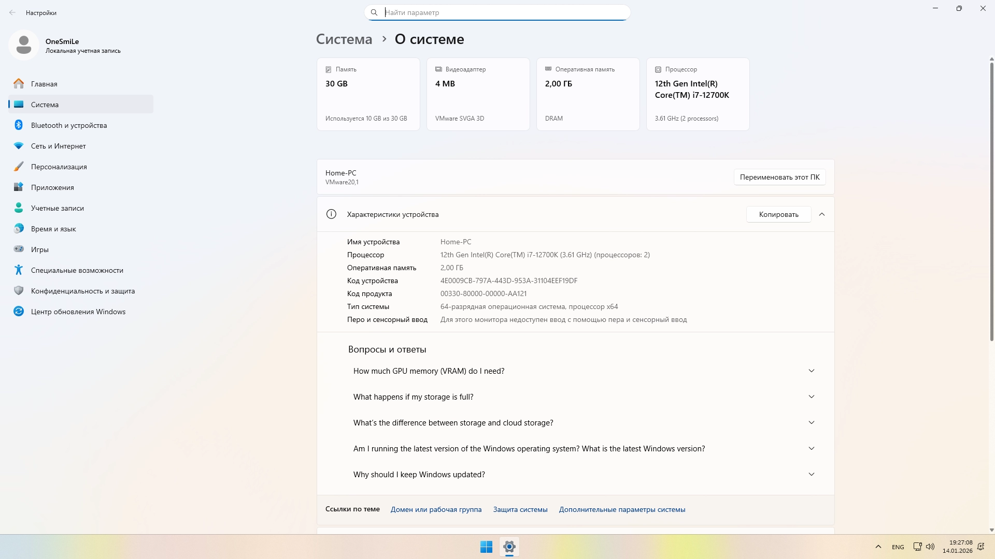Go to Главная in sidebar
Screen dimensions: 995x559
click(44, 84)
